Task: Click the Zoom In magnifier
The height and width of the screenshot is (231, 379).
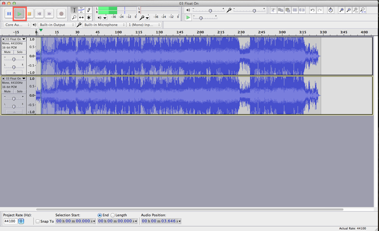Action: (341, 10)
